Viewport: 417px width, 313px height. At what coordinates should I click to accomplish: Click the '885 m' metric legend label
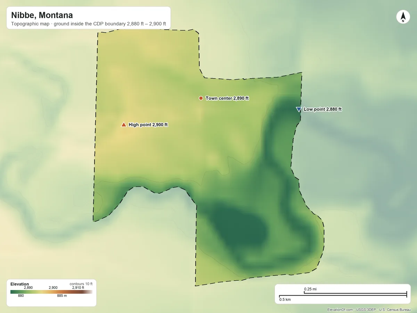[62, 296]
